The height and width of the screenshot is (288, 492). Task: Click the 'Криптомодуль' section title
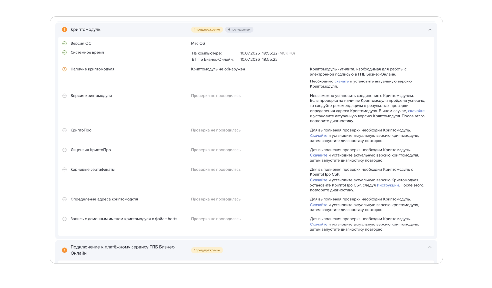86,30
